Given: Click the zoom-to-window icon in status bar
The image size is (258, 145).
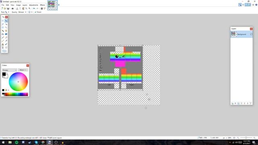Looking at the screenshot, I should pos(234,138).
